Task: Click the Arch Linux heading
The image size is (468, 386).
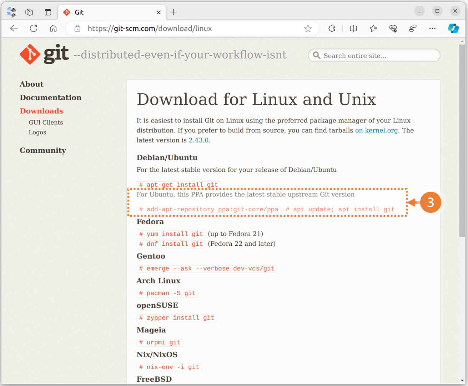Action: coord(158,281)
